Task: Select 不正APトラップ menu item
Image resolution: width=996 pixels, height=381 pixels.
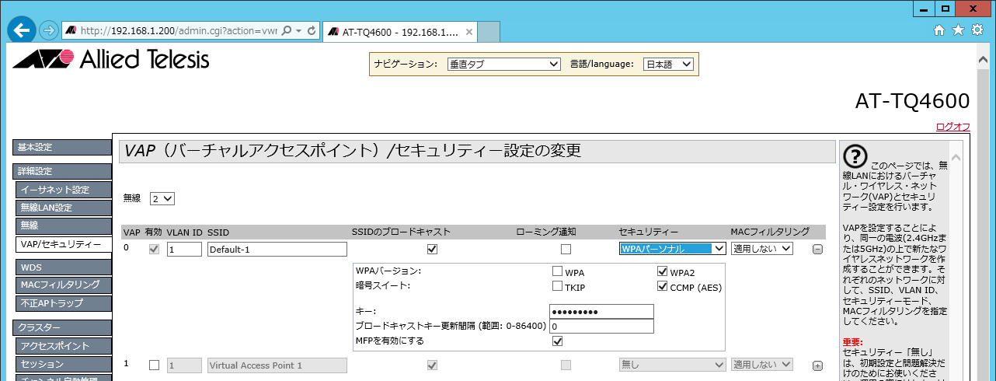Action: (x=64, y=303)
